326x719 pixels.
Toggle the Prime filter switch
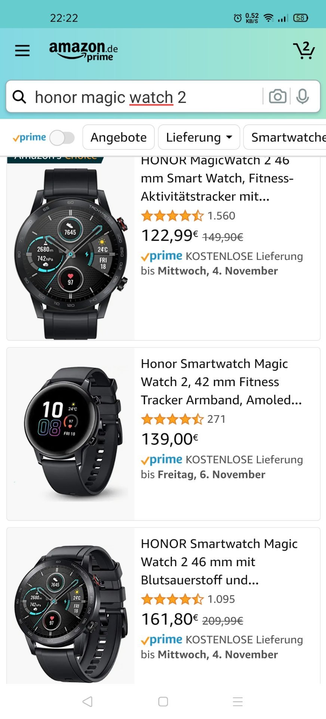tap(62, 137)
